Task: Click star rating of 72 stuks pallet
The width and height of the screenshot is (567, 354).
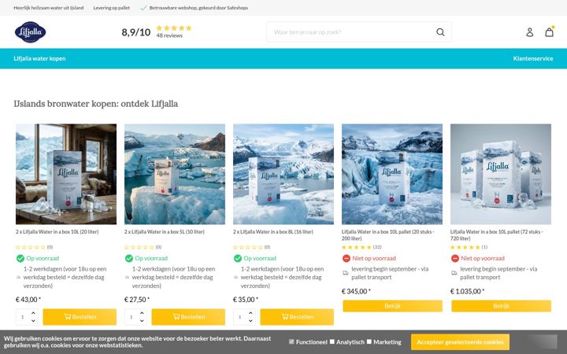Action: pyautogui.click(x=465, y=247)
